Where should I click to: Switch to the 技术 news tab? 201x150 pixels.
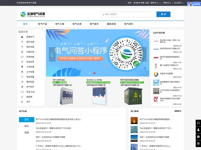pos(27,126)
